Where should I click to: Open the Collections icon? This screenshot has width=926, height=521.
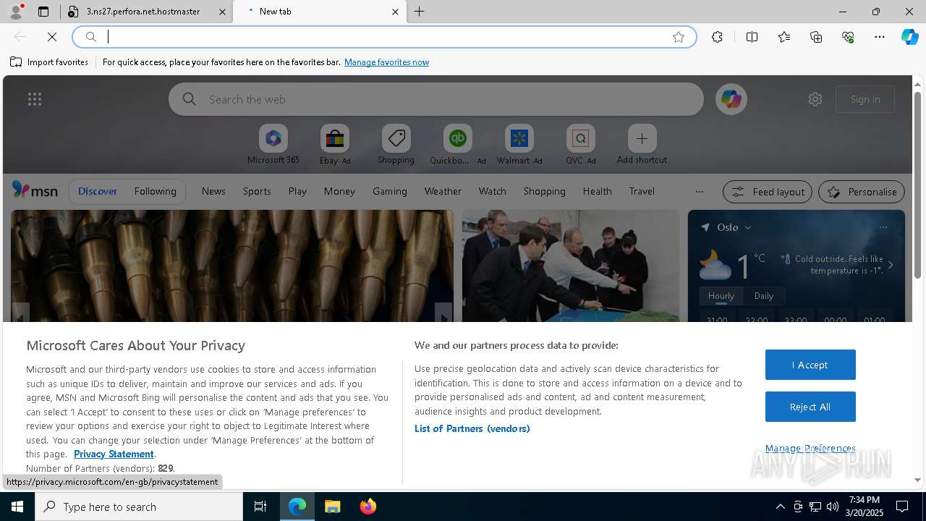point(816,37)
